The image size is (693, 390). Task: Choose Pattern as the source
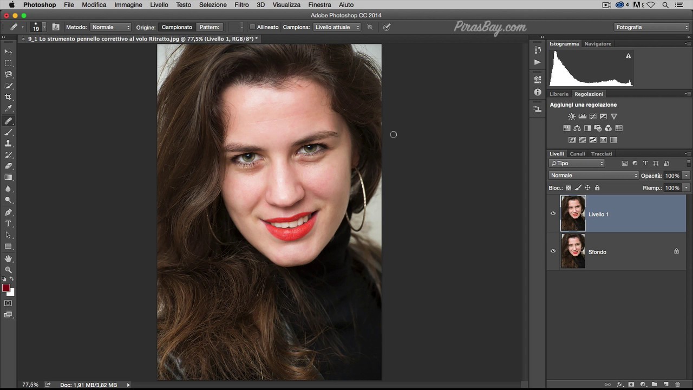(210, 27)
